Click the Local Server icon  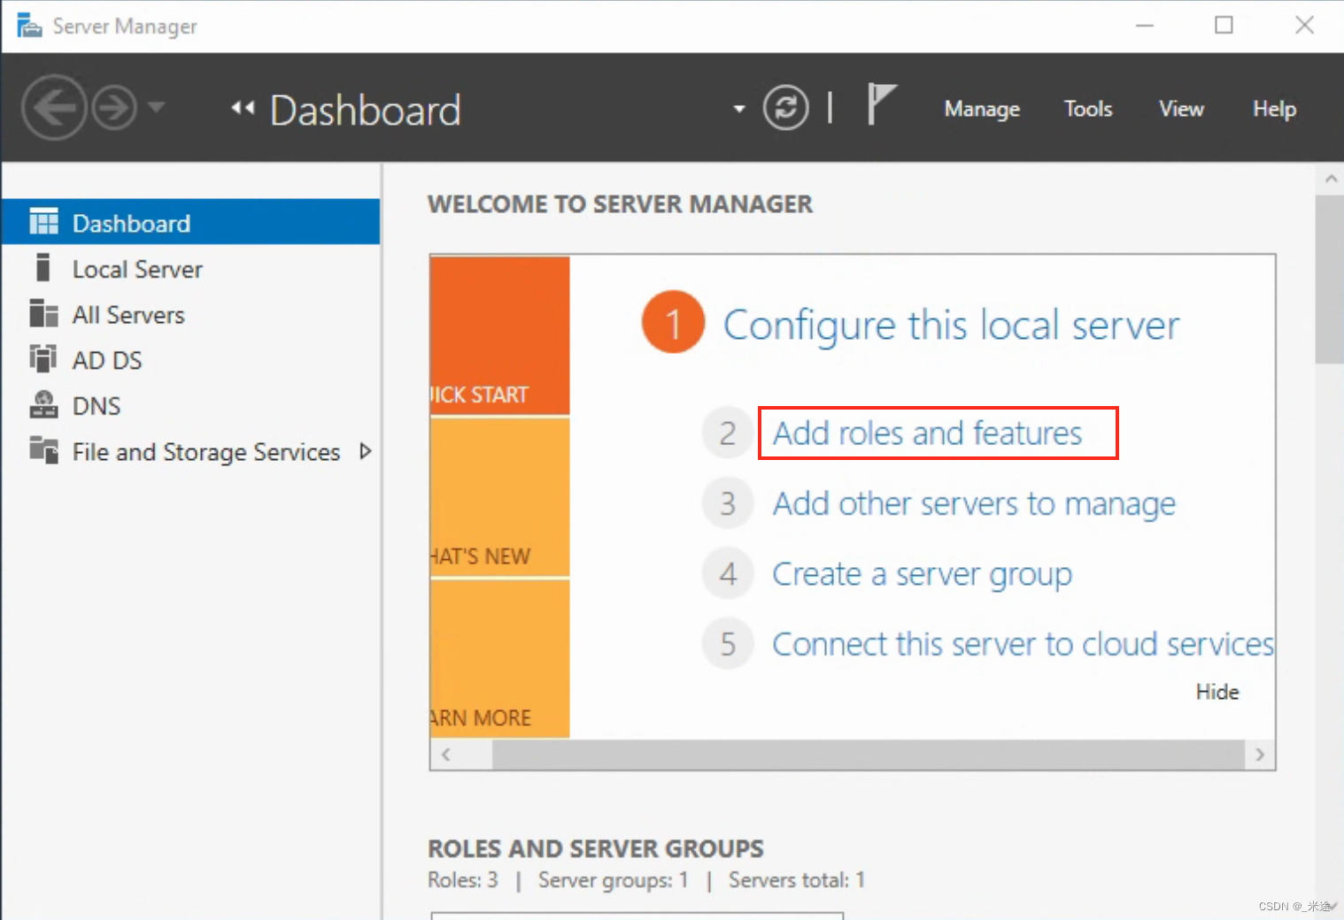(42, 268)
